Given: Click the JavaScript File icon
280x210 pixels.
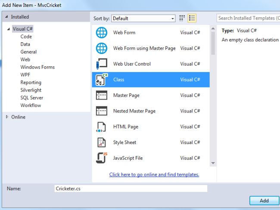Looking at the screenshot, I should 102,158.
